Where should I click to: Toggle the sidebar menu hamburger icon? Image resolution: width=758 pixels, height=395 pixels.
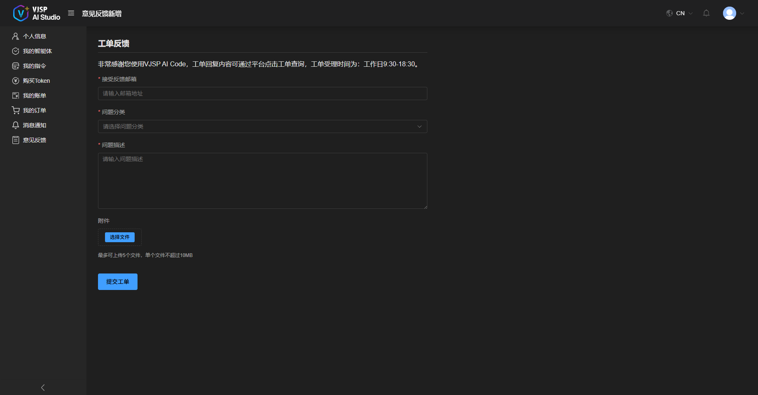click(x=71, y=13)
